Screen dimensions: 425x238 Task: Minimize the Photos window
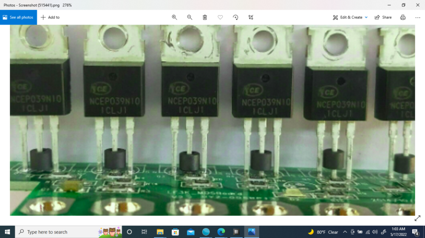point(389,5)
